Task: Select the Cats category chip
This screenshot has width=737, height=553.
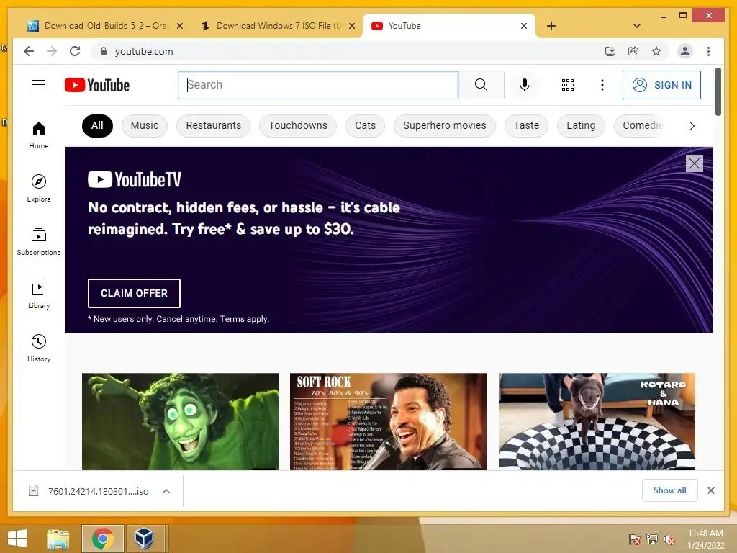Action: [365, 125]
